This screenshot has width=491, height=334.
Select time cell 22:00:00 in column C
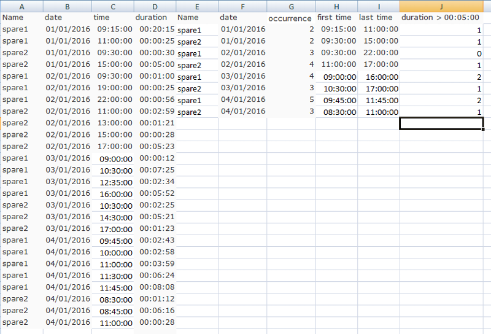coord(113,99)
